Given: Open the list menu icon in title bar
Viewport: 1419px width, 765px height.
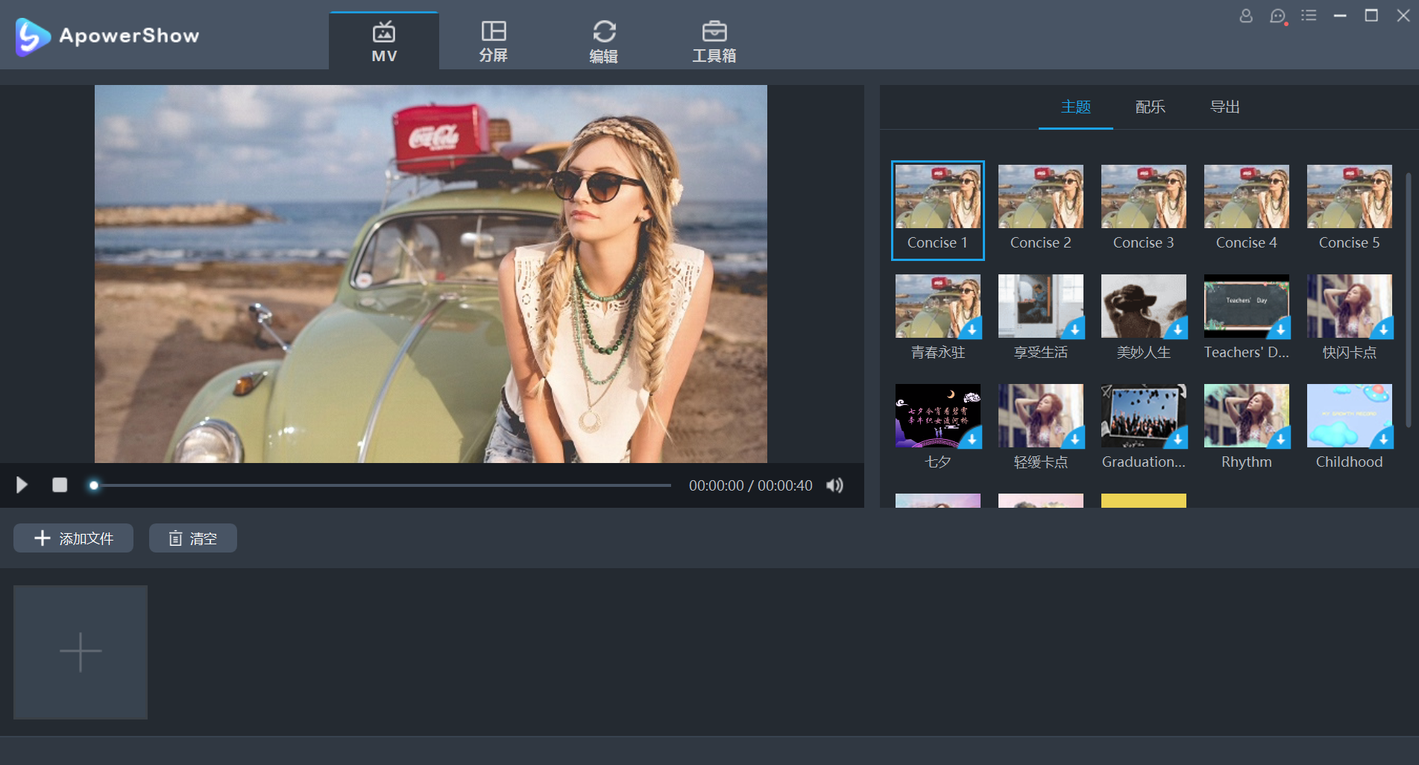Looking at the screenshot, I should 1309,16.
